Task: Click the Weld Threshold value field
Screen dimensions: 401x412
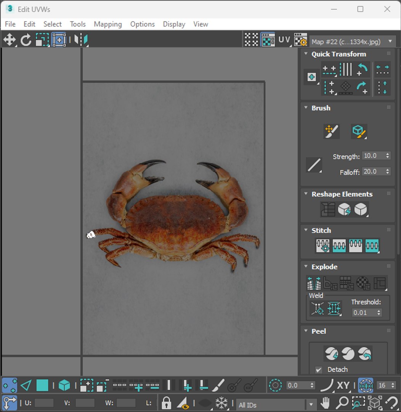Action: pos(363,312)
